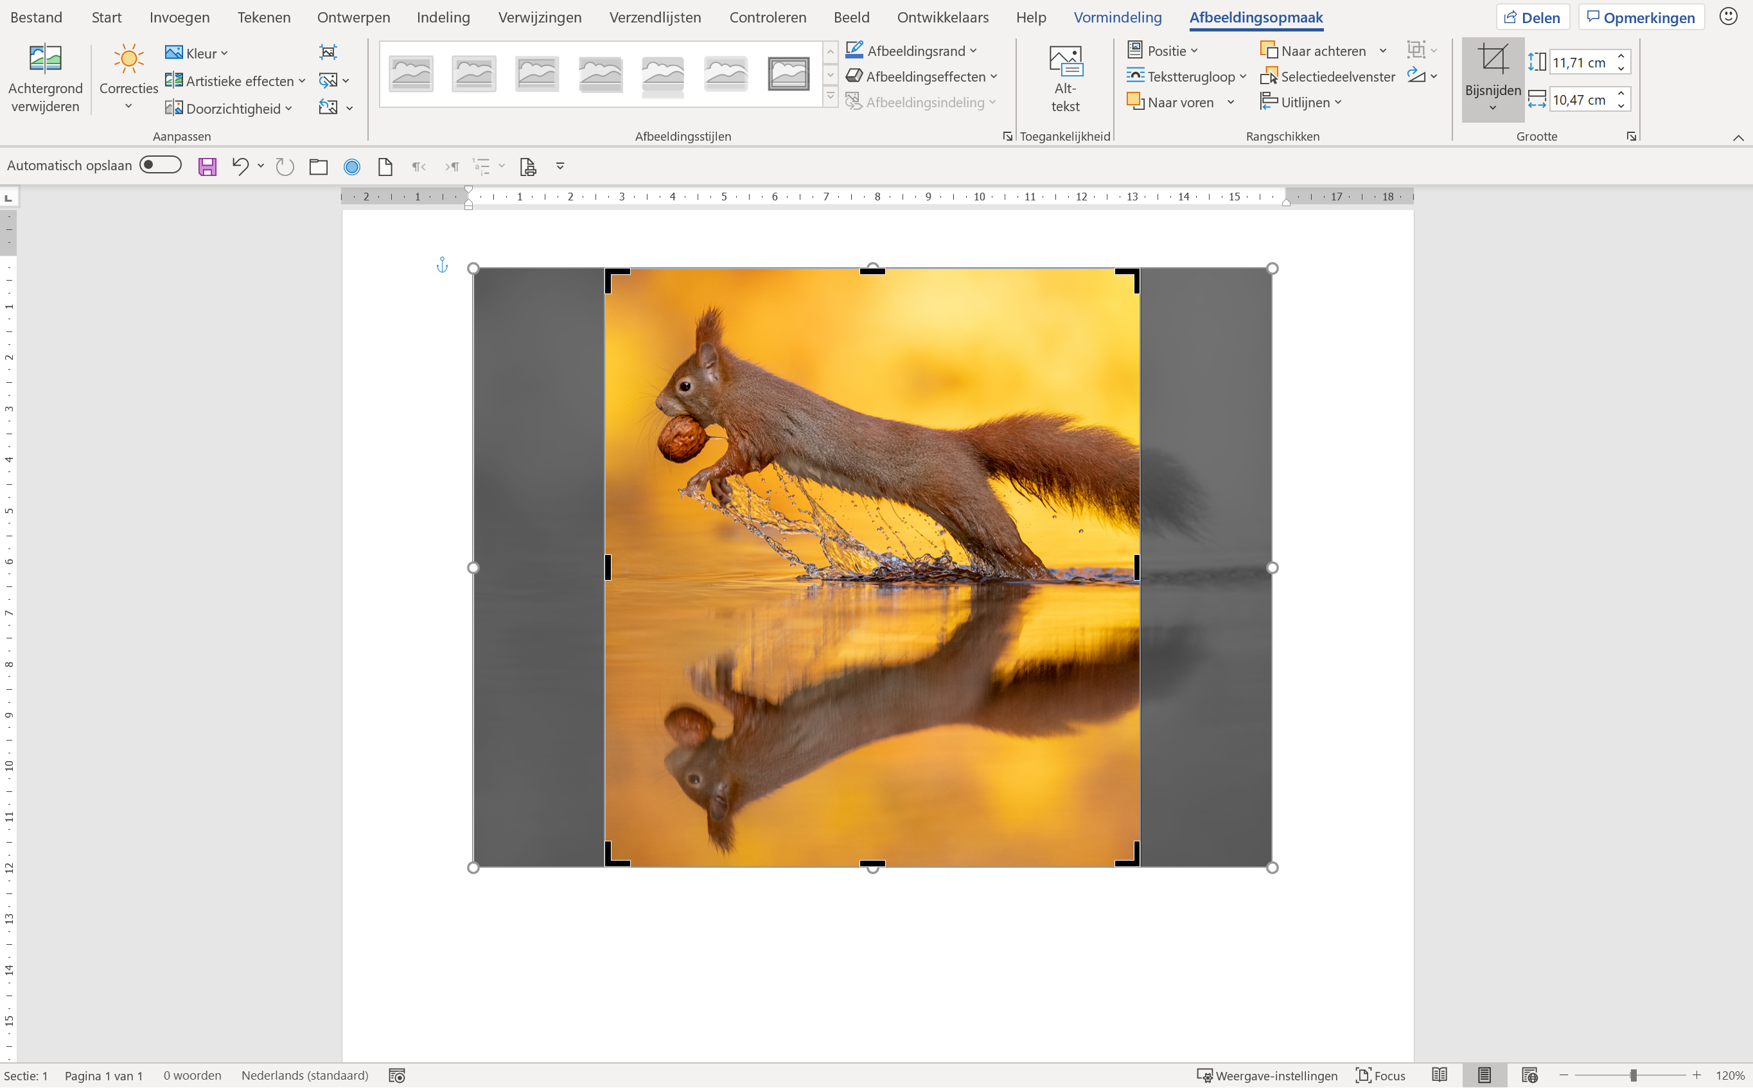Switch to web layout view

[1529, 1075]
